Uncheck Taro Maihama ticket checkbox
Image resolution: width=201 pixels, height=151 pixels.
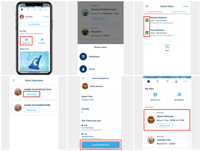147,33
